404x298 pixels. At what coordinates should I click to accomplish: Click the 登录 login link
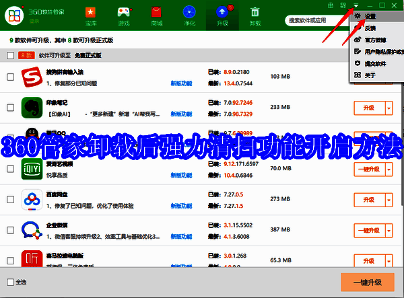tap(34, 21)
